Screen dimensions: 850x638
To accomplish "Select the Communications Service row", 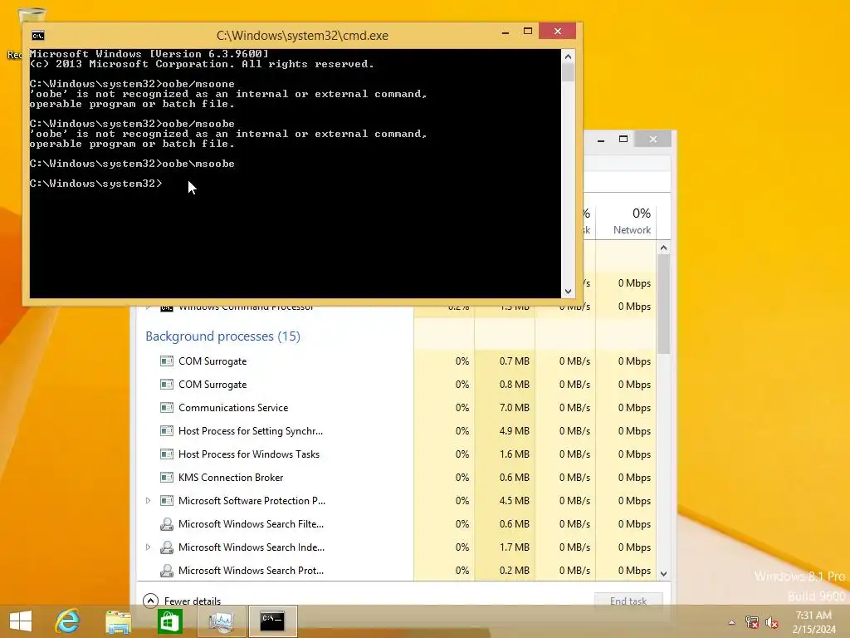I will coord(397,407).
